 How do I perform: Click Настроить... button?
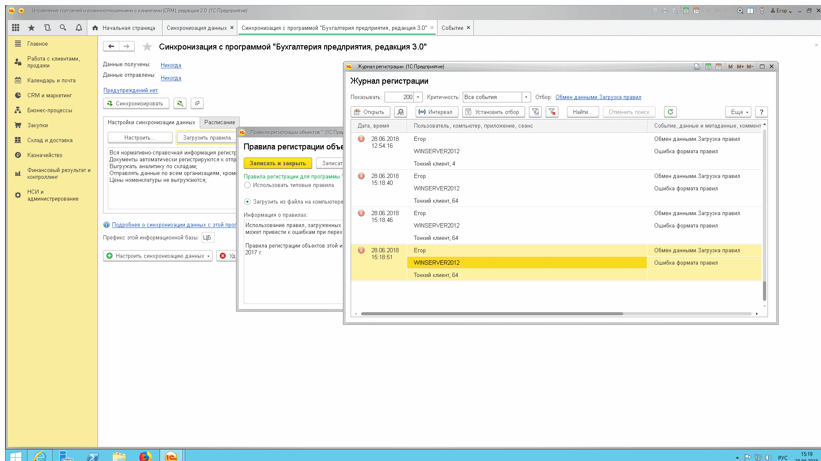click(x=140, y=137)
